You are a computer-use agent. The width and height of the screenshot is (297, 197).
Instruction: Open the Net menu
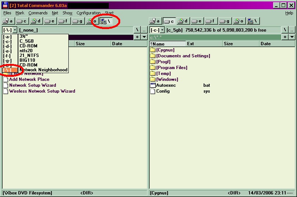pos(55,13)
